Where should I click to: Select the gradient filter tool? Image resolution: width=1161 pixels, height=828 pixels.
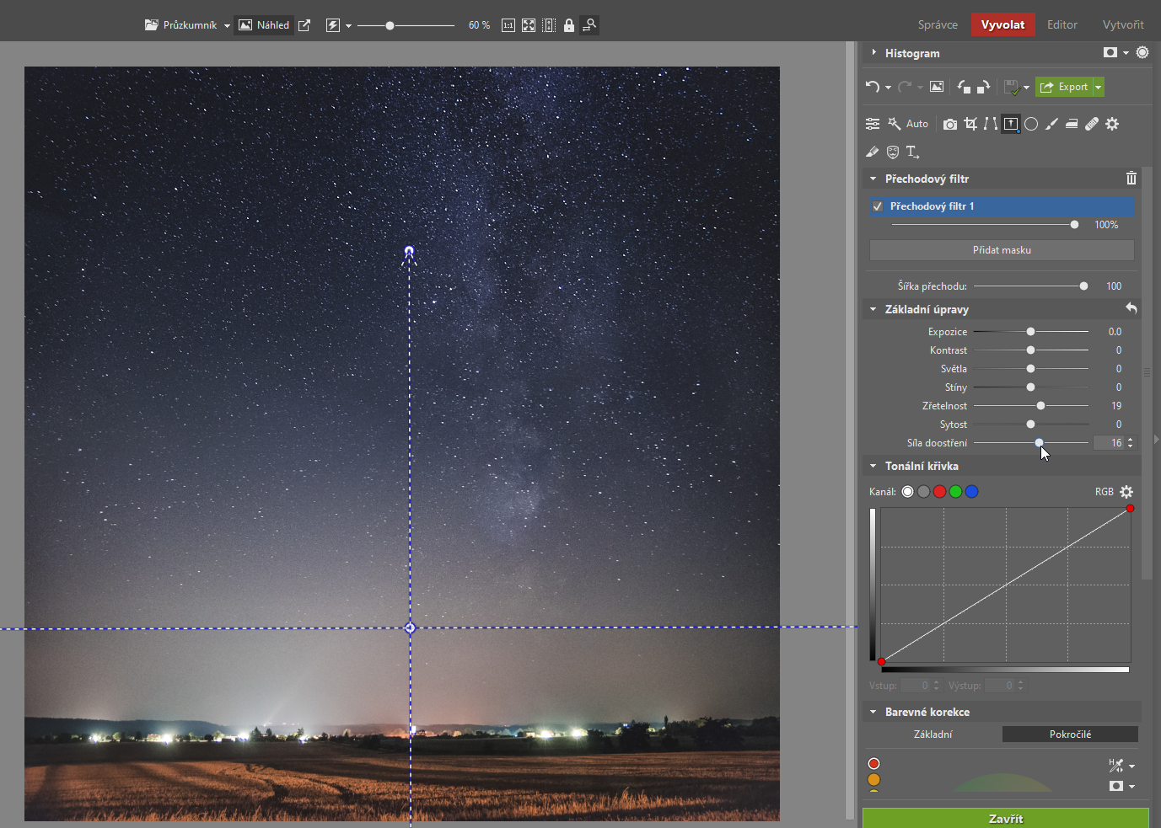click(1011, 124)
